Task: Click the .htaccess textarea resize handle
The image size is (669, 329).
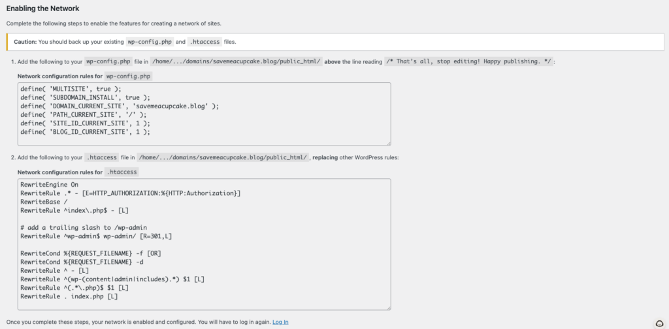Action: click(x=388, y=307)
